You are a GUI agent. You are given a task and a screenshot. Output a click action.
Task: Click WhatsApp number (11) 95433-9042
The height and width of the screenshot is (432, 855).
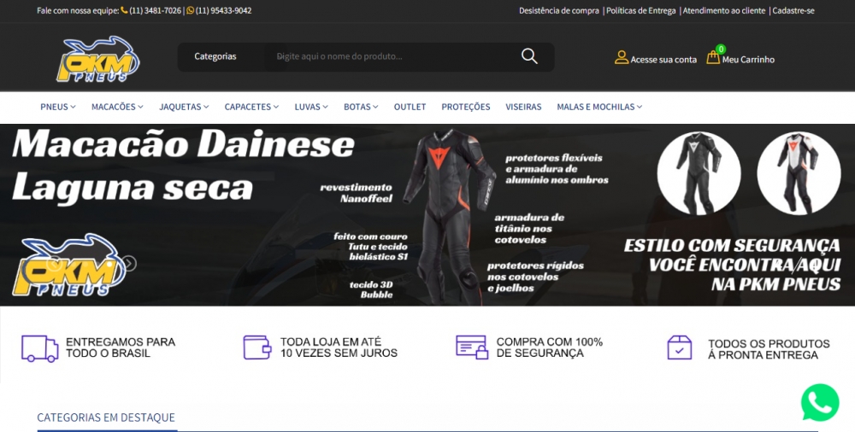223,10
